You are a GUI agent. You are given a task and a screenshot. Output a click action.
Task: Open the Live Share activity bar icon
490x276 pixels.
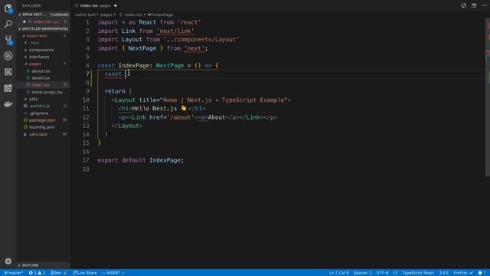click(8, 88)
